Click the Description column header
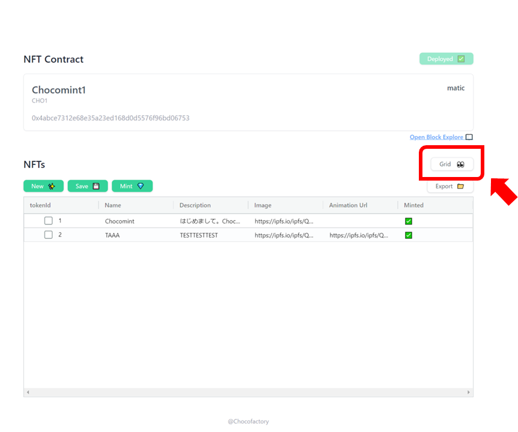Screen dimensions: 518x432 195,205
